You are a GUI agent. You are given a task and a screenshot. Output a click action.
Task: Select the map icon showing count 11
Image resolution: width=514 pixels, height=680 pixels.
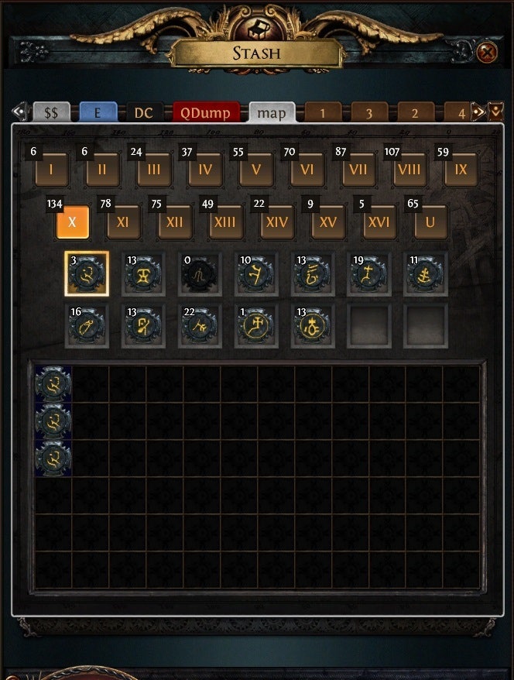coord(425,274)
